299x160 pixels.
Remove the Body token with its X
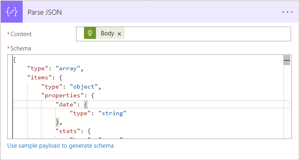point(119,34)
